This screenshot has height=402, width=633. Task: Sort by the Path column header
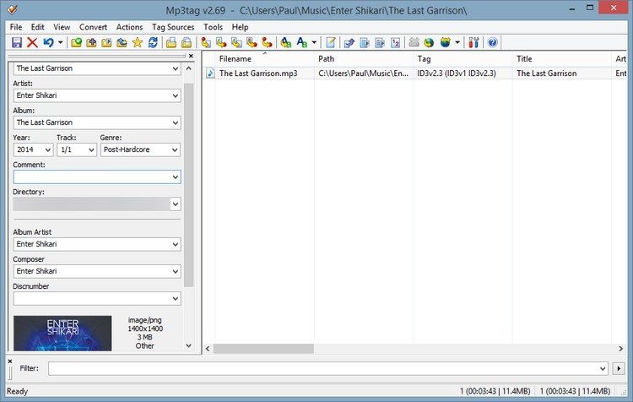click(x=363, y=59)
